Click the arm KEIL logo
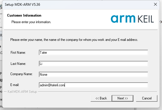162x110 pixels. pos(132,19)
